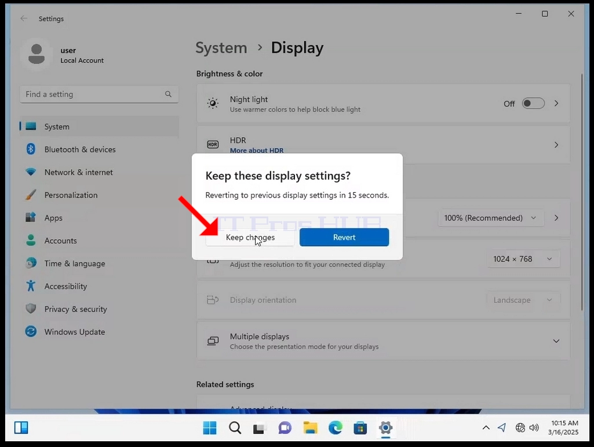This screenshot has height=447, width=594.
Task: Click the Windows Update sync icon
Action: coord(31,332)
